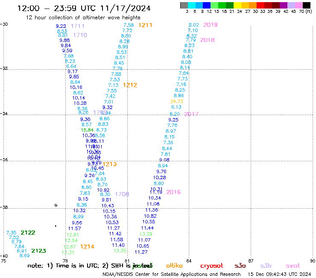316x278 pixels.
Task: Click the 9.32 wave height value
Action: 108,107
